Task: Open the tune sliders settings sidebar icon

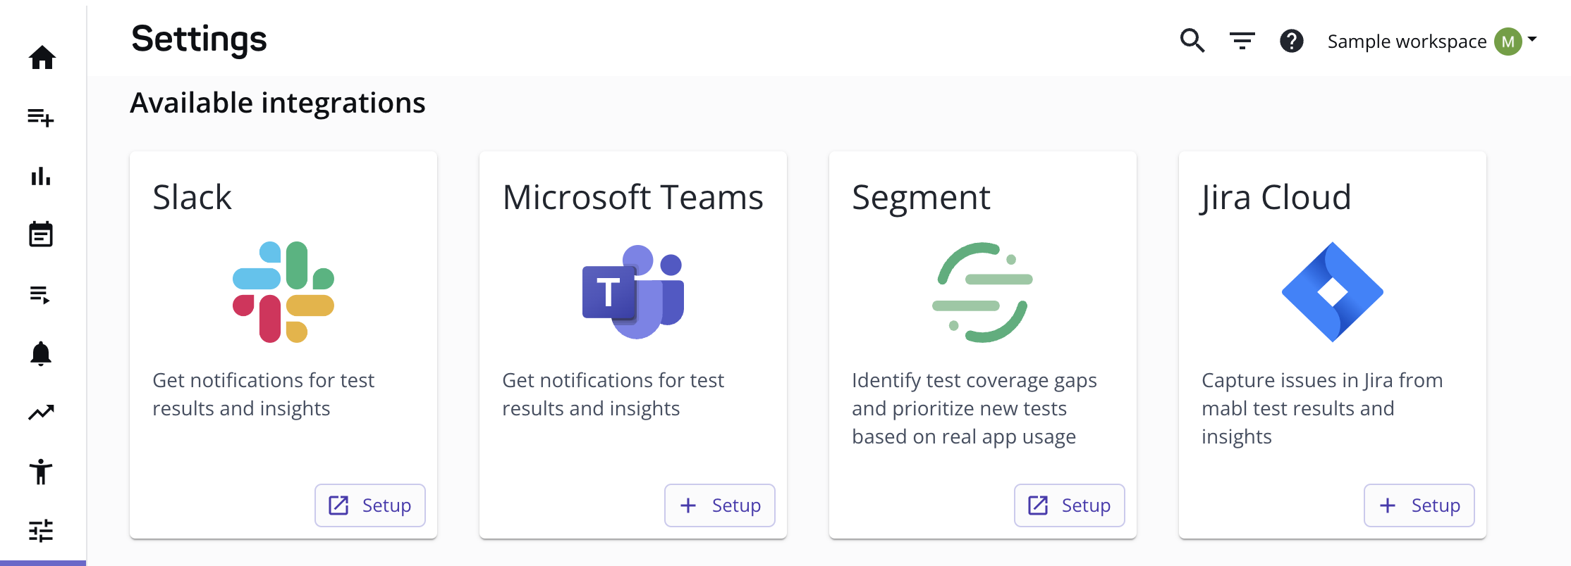Action: (x=41, y=531)
